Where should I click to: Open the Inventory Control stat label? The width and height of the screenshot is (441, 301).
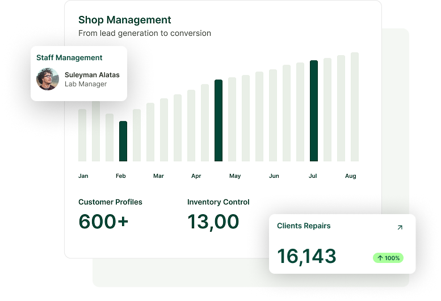coord(218,202)
